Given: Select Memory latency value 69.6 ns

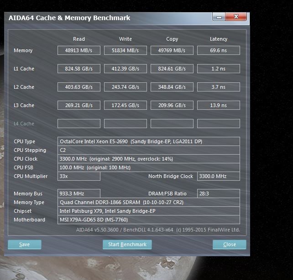Looking at the screenshot, I should (x=219, y=50).
